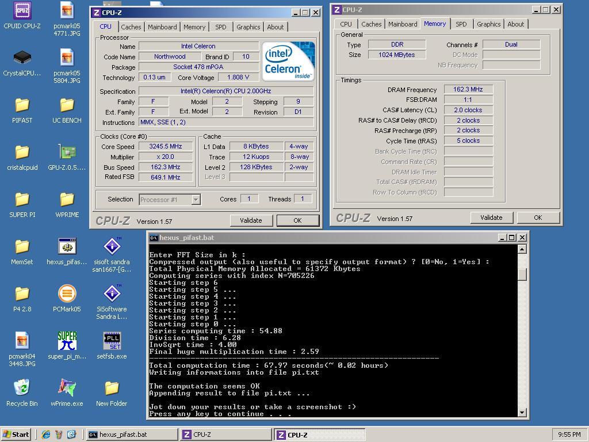
Task: Open the Recycle Bin
Action: tap(22, 393)
